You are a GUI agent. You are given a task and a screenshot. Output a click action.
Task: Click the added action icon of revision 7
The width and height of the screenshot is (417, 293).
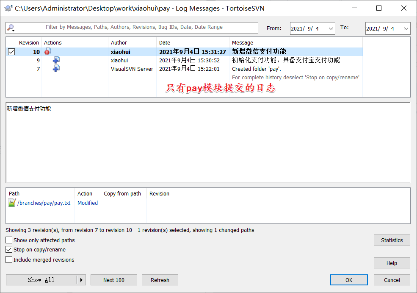click(x=56, y=68)
